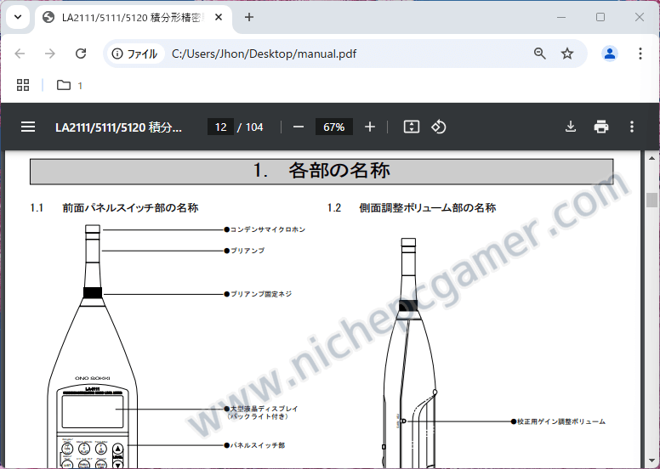Edit the page number field showing 12
This screenshot has height=469, width=660.
(x=220, y=127)
